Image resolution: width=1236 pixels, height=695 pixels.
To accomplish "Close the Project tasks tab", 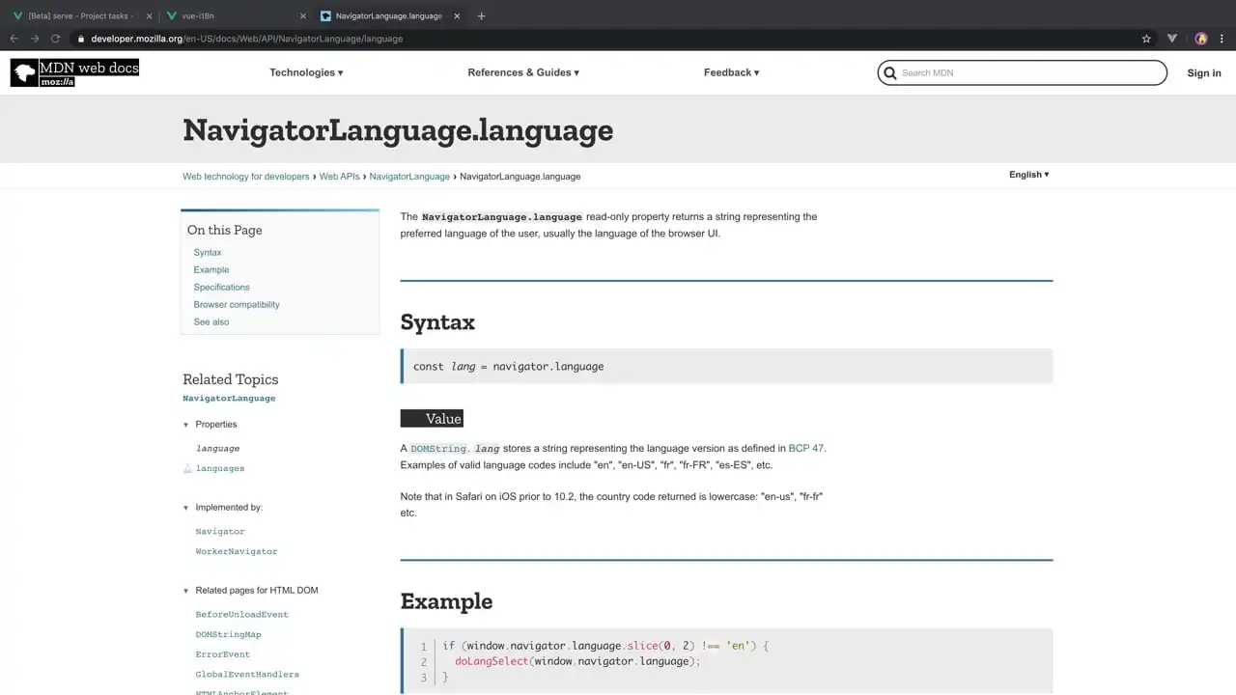I will coord(148,15).
